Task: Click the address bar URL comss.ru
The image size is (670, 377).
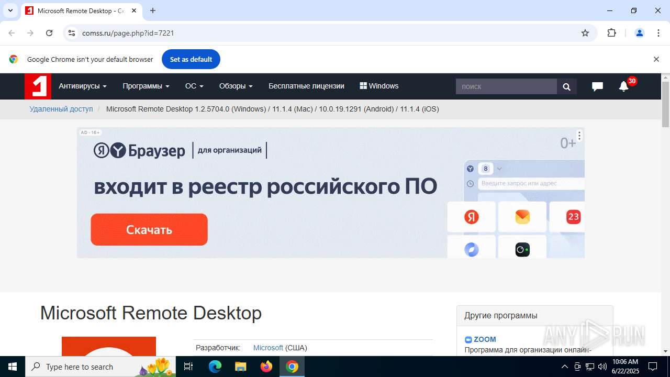Action: pyautogui.click(x=128, y=33)
